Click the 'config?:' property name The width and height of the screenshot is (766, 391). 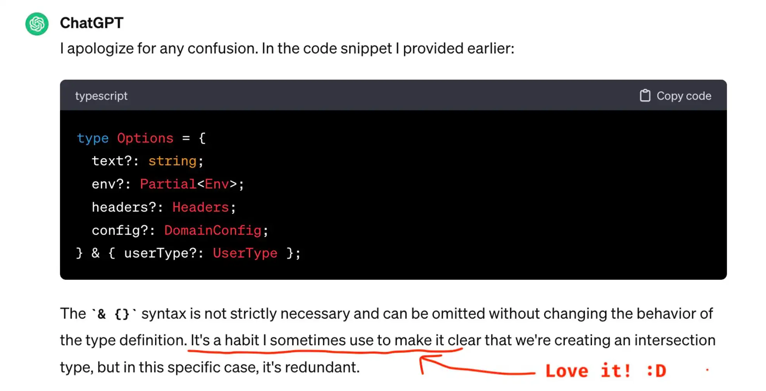coord(123,231)
